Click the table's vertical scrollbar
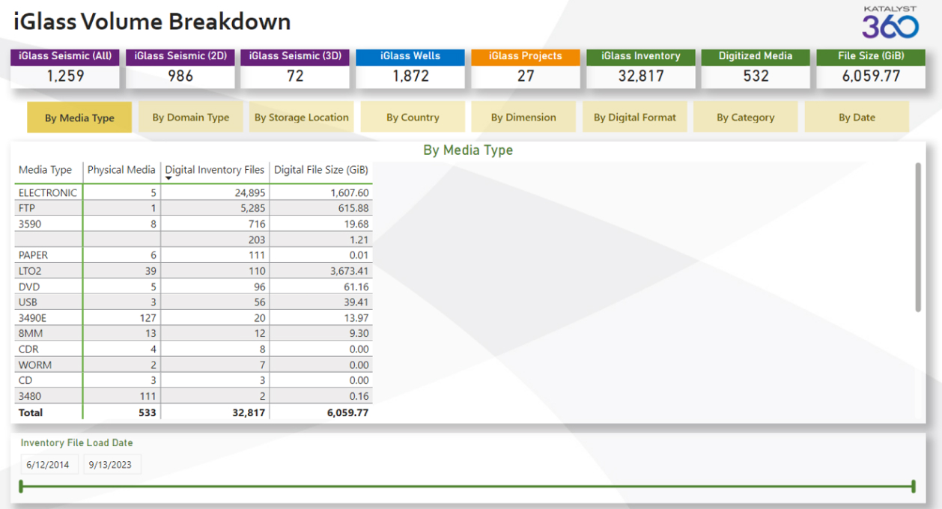This screenshot has width=942, height=509. 918,237
